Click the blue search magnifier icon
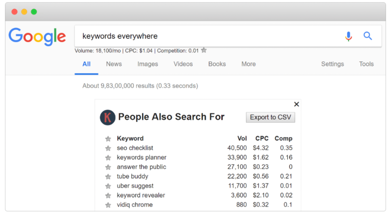Image resolution: width=391 pixels, height=220 pixels. pos(368,36)
